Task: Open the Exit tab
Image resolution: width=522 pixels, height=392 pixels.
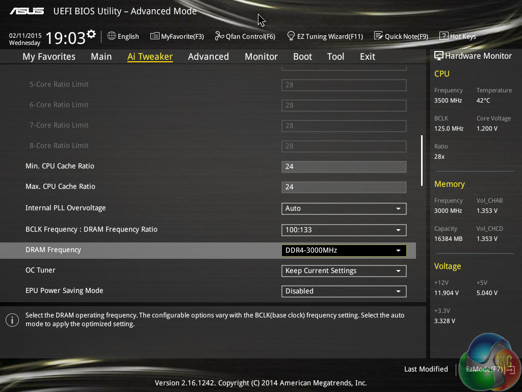Action: [368, 57]
